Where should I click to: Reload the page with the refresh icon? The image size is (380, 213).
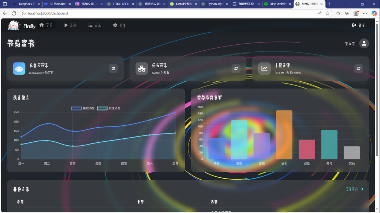coord(14,13)
